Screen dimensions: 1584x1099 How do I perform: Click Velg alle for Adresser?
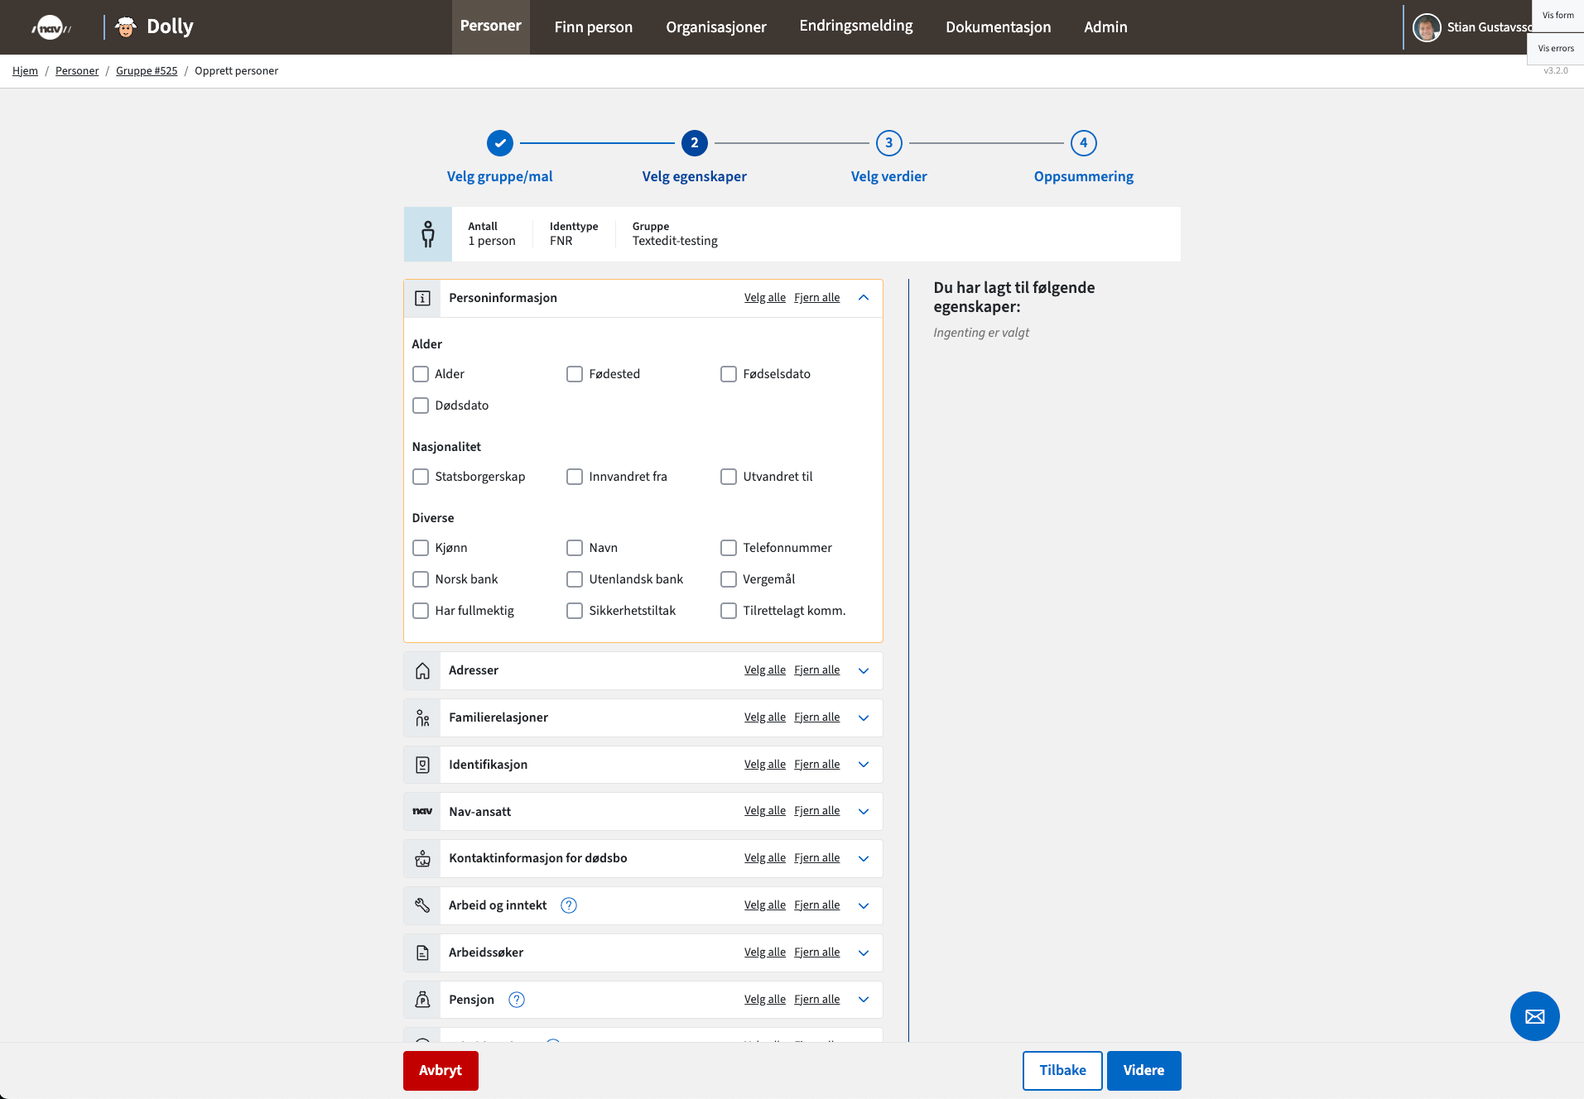coord(764,670)
